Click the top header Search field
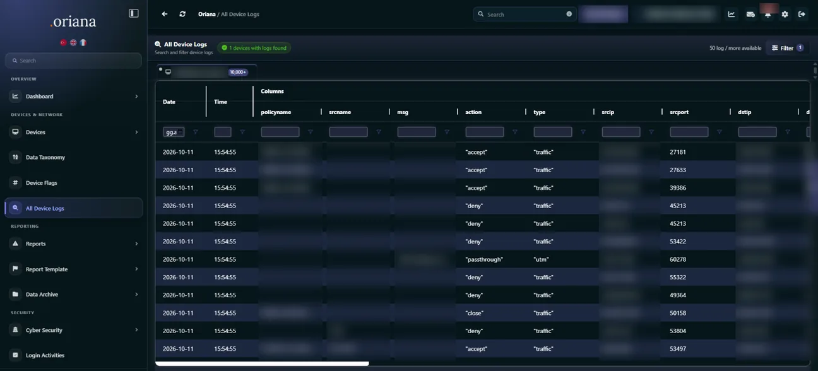 pos(525,14)
